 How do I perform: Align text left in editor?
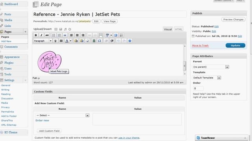(72, 35)
